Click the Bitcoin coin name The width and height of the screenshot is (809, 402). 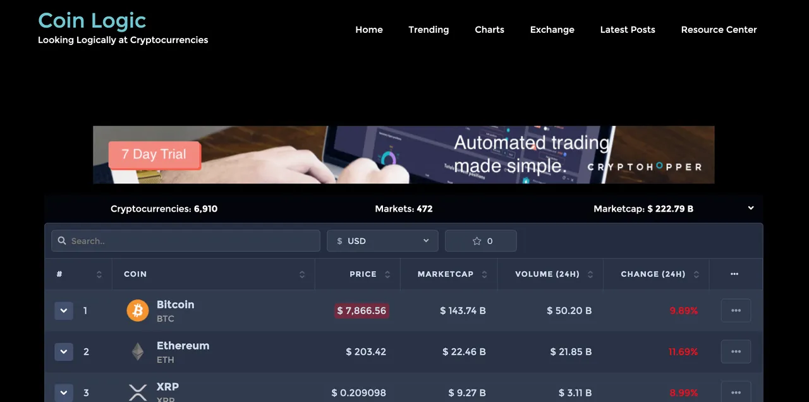176,305
